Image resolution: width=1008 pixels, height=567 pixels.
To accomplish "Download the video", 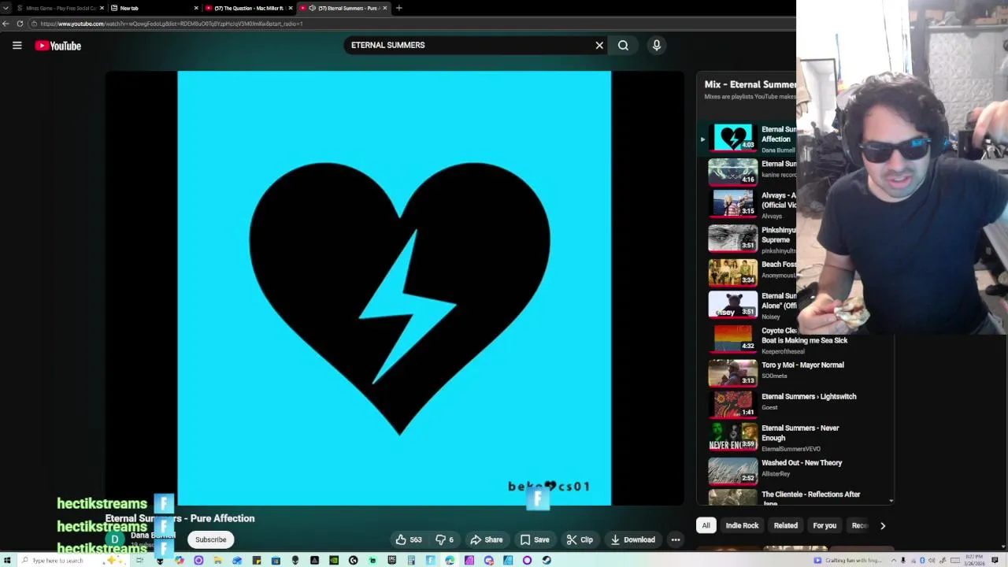I will click(x=632, y=539).
